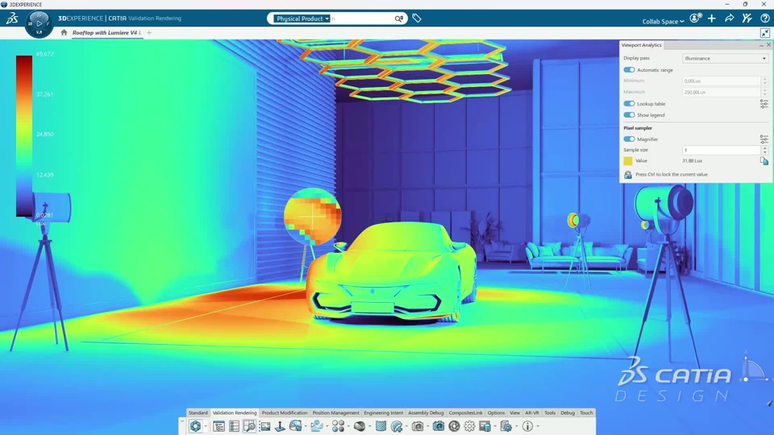Copy the sampled value with copy icon
This screenshot has width=774, height=435.
tap(764, 161)
